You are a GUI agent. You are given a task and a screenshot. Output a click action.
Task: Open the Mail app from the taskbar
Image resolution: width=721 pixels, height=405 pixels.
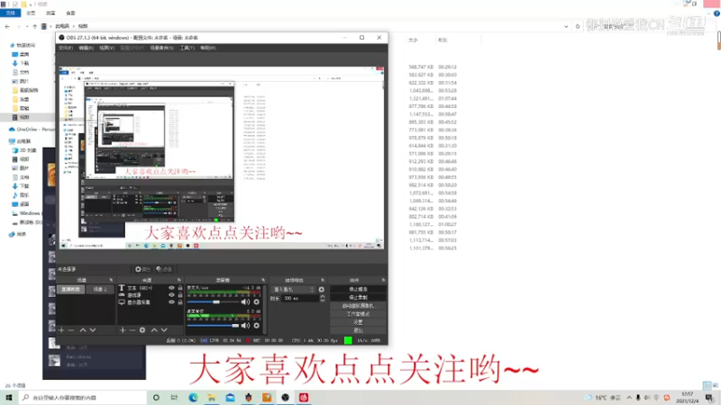pos(230,398)
